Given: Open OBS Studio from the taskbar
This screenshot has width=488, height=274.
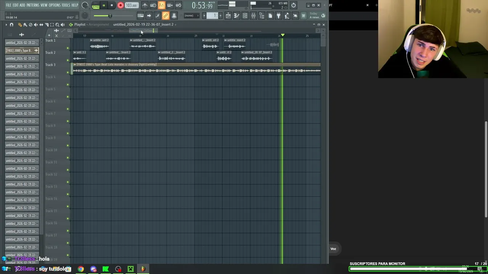Looking at the screenshot, I should tap(118, 269).
